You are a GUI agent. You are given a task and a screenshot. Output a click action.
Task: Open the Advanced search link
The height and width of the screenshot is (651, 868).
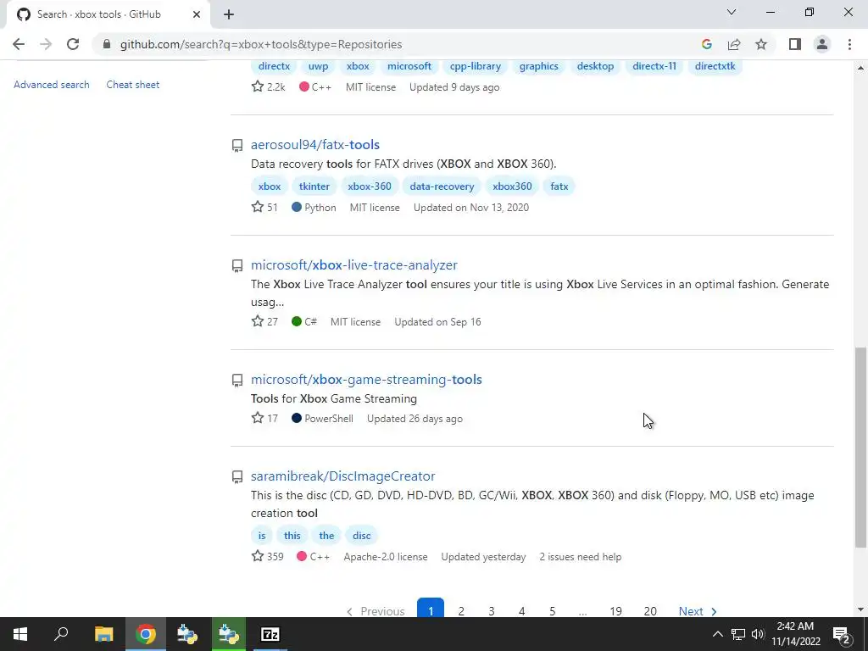tap(52, 85)
